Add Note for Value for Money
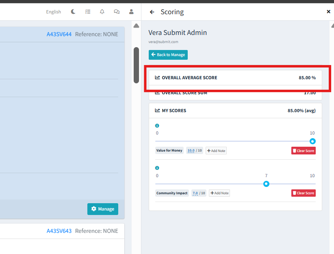The height and width of the screenshot is (254, 334). 216,151
